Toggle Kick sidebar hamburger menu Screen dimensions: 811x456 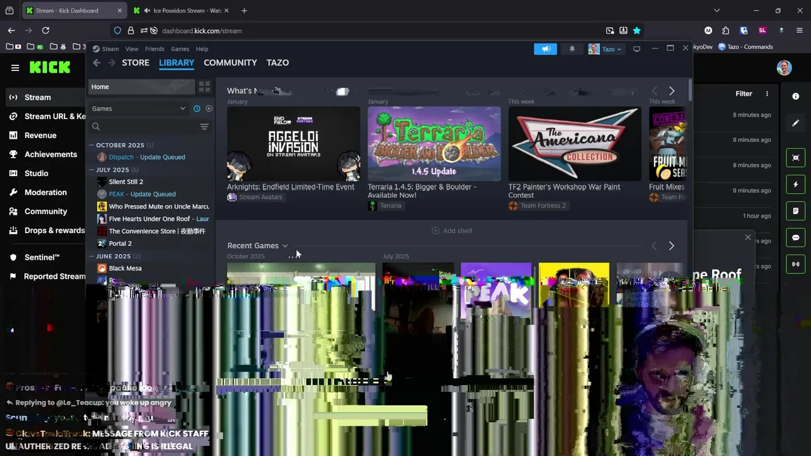(15, 68)
